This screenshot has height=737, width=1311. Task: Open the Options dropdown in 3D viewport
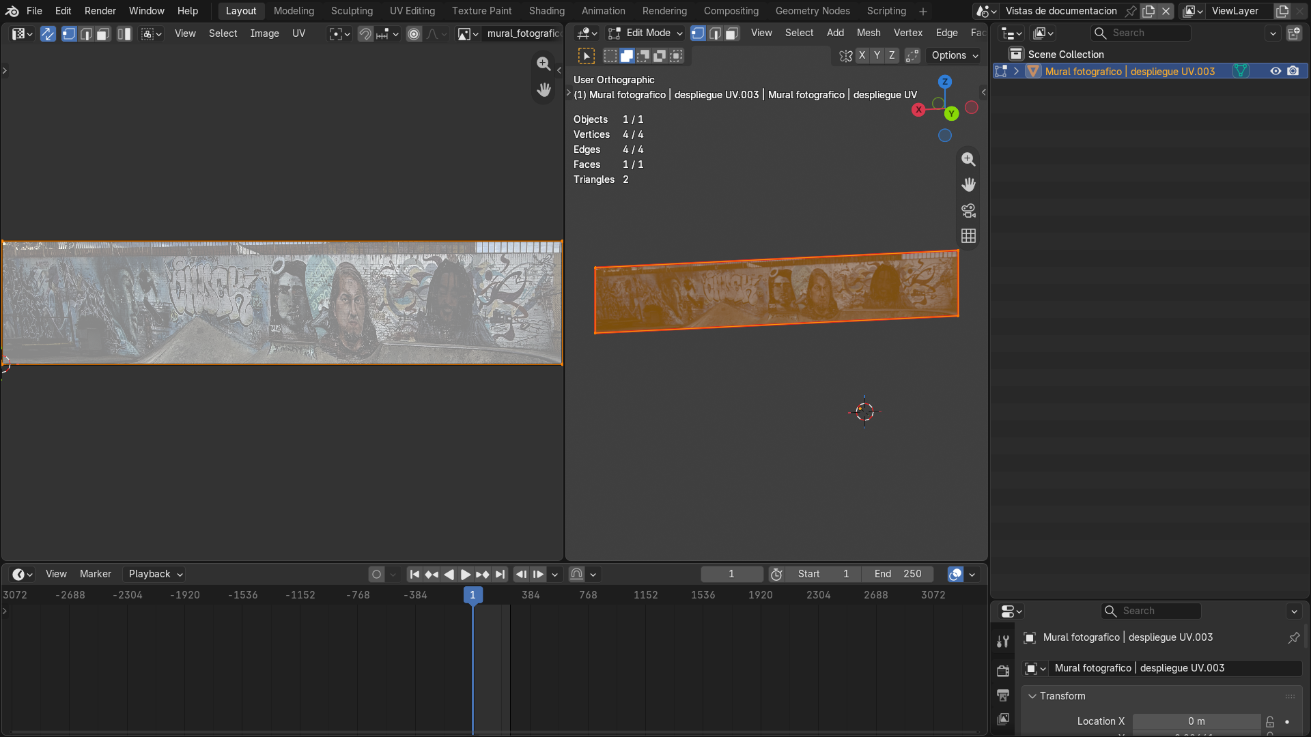click(955, 55)
